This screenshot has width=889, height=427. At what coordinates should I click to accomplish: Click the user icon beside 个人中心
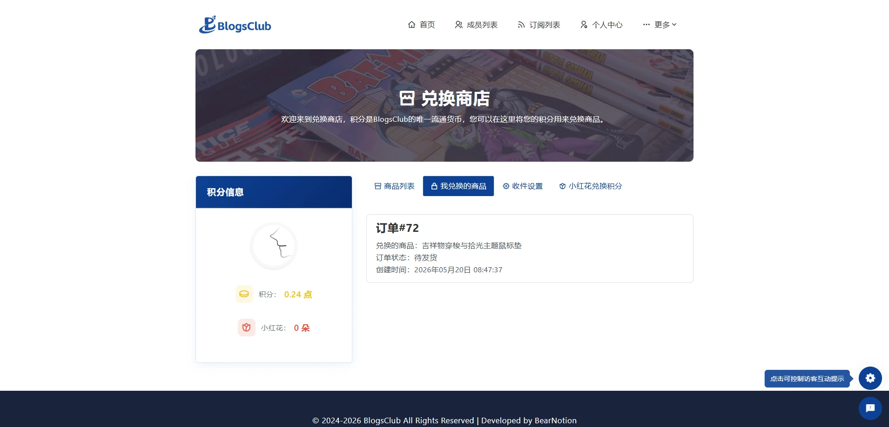584,25
